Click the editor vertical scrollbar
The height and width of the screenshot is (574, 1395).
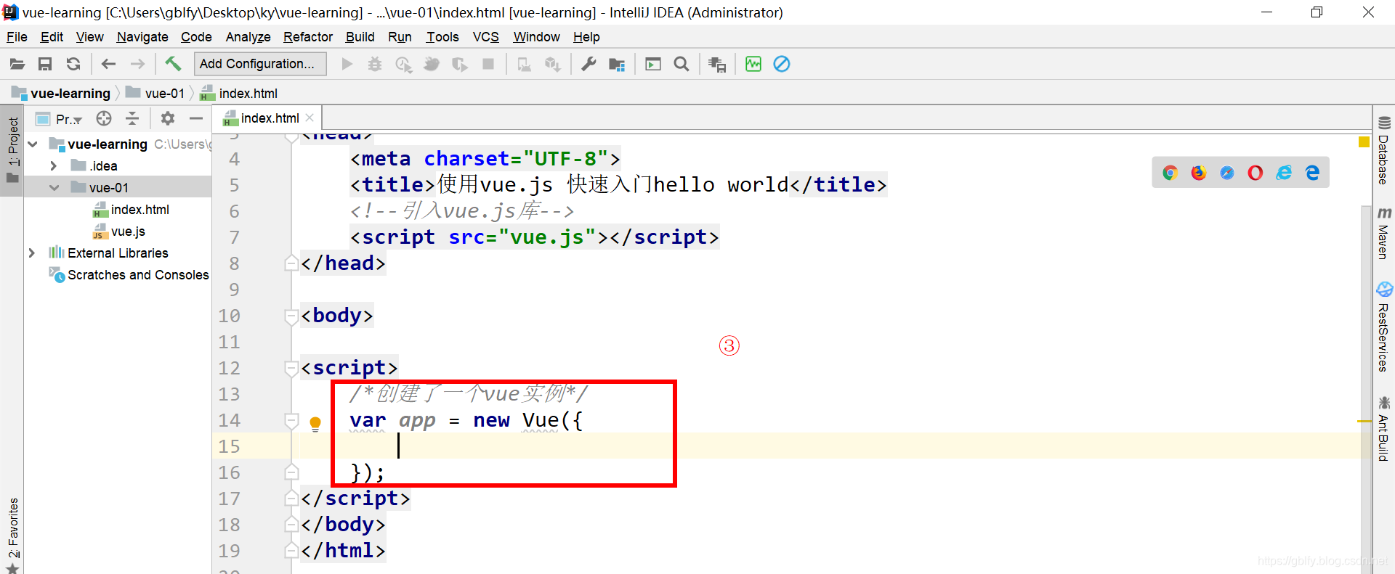(1366, 388)
